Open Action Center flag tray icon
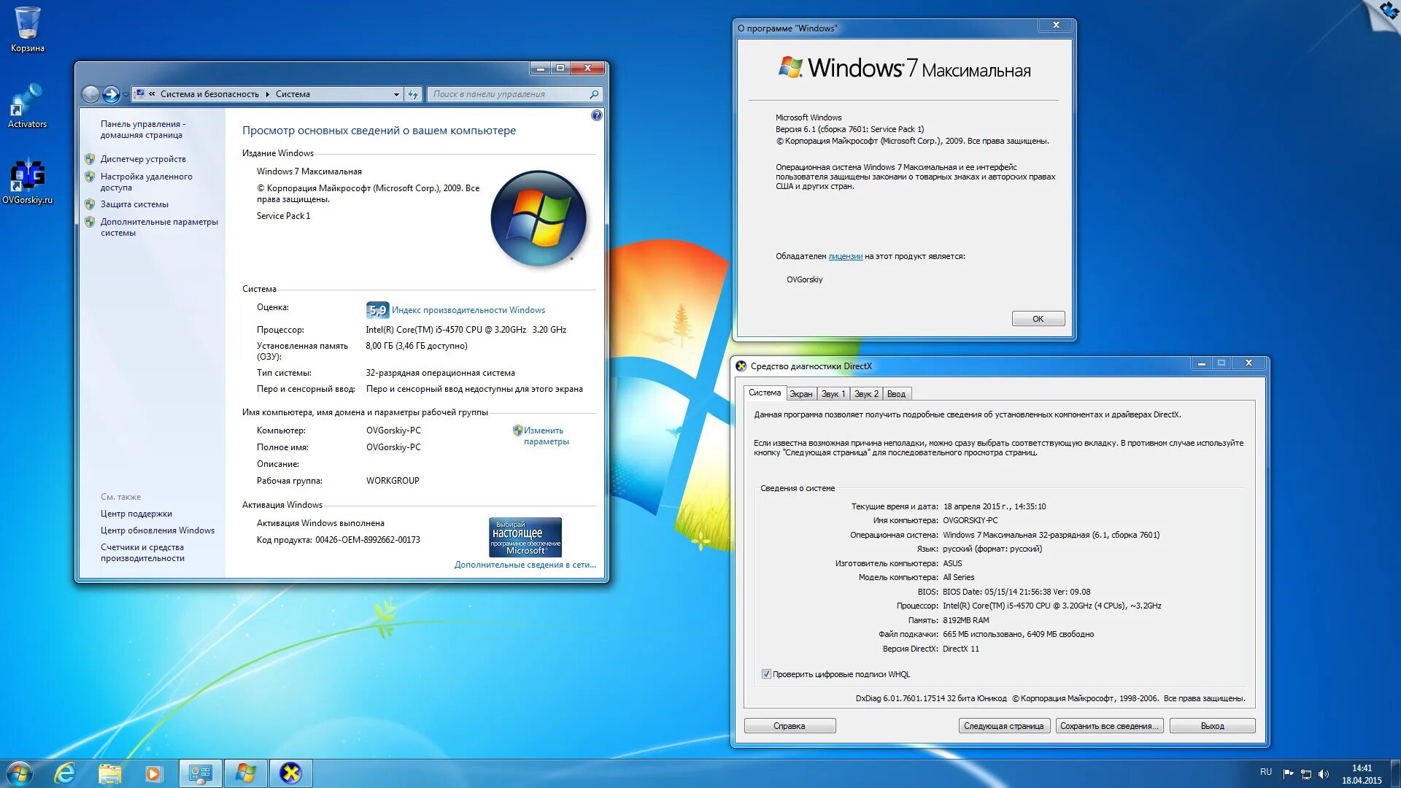 1288,773
